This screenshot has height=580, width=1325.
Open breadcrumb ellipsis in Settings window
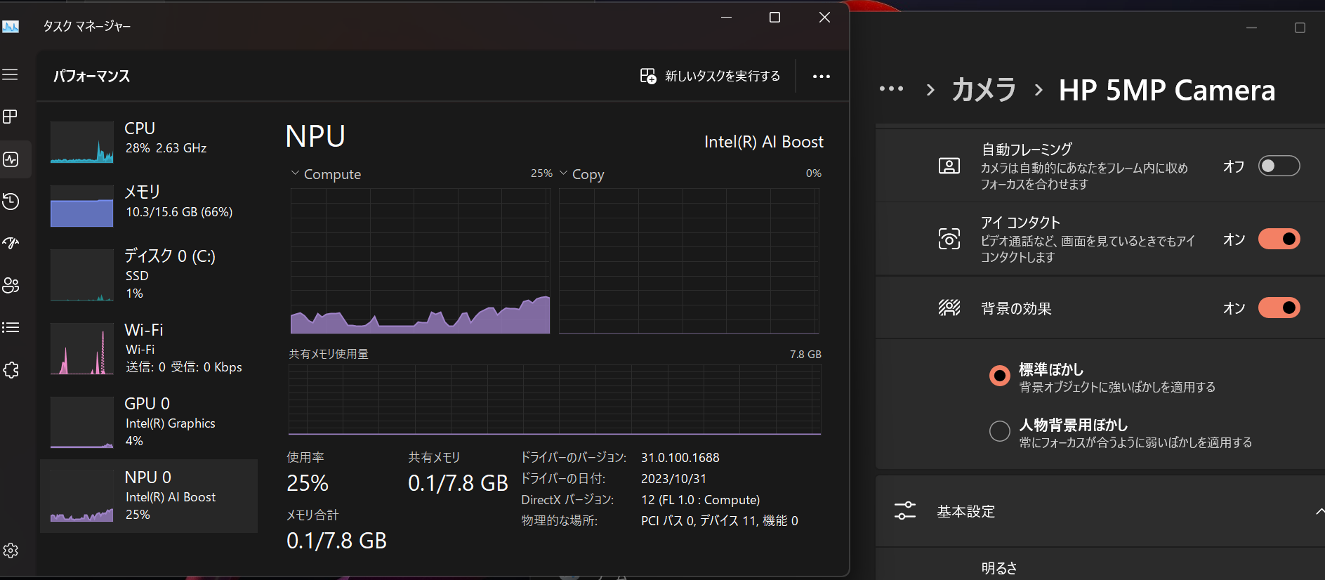(x=891, y=89)
